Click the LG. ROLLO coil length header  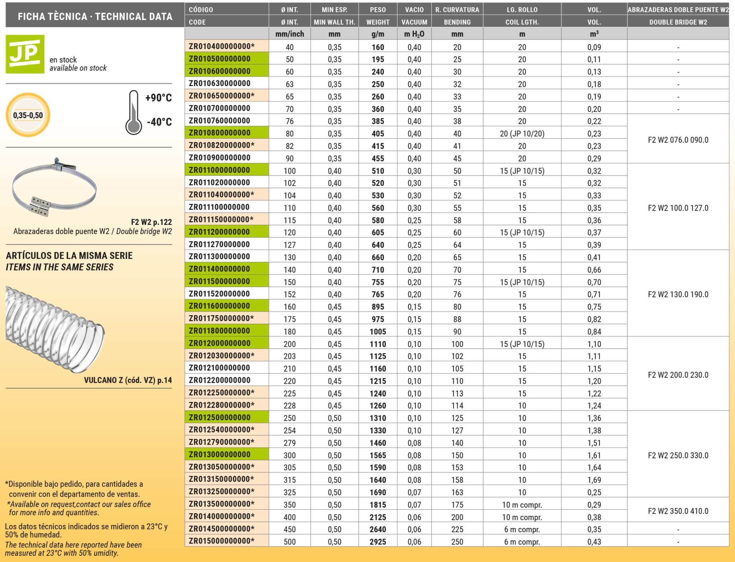(522, 15)
